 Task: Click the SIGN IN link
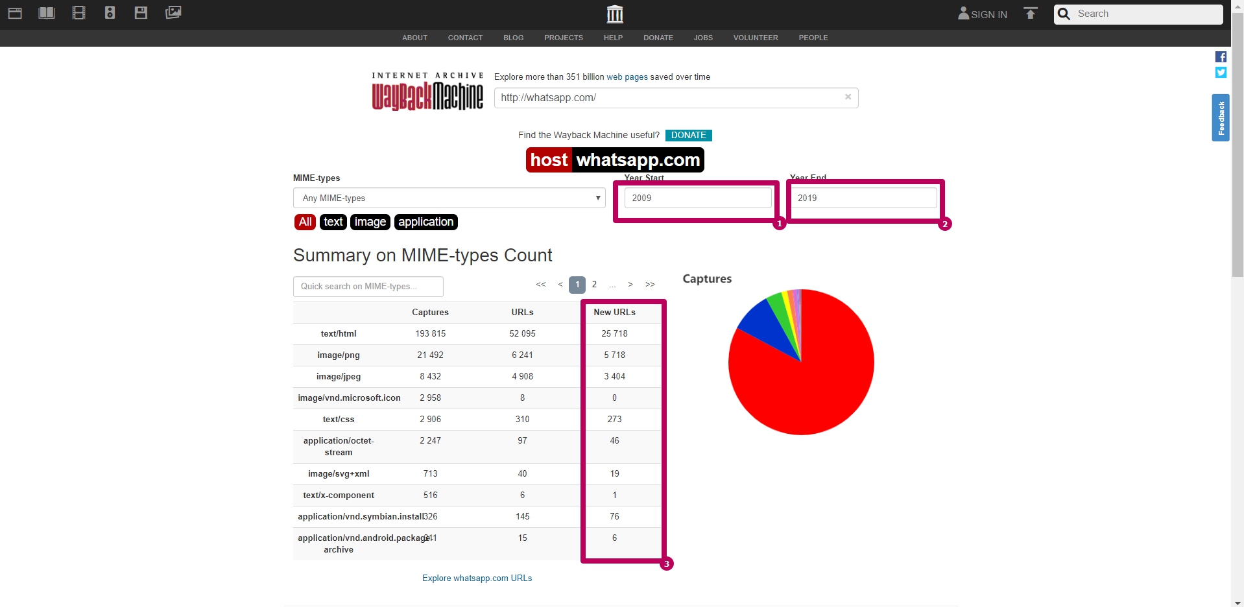989,14
